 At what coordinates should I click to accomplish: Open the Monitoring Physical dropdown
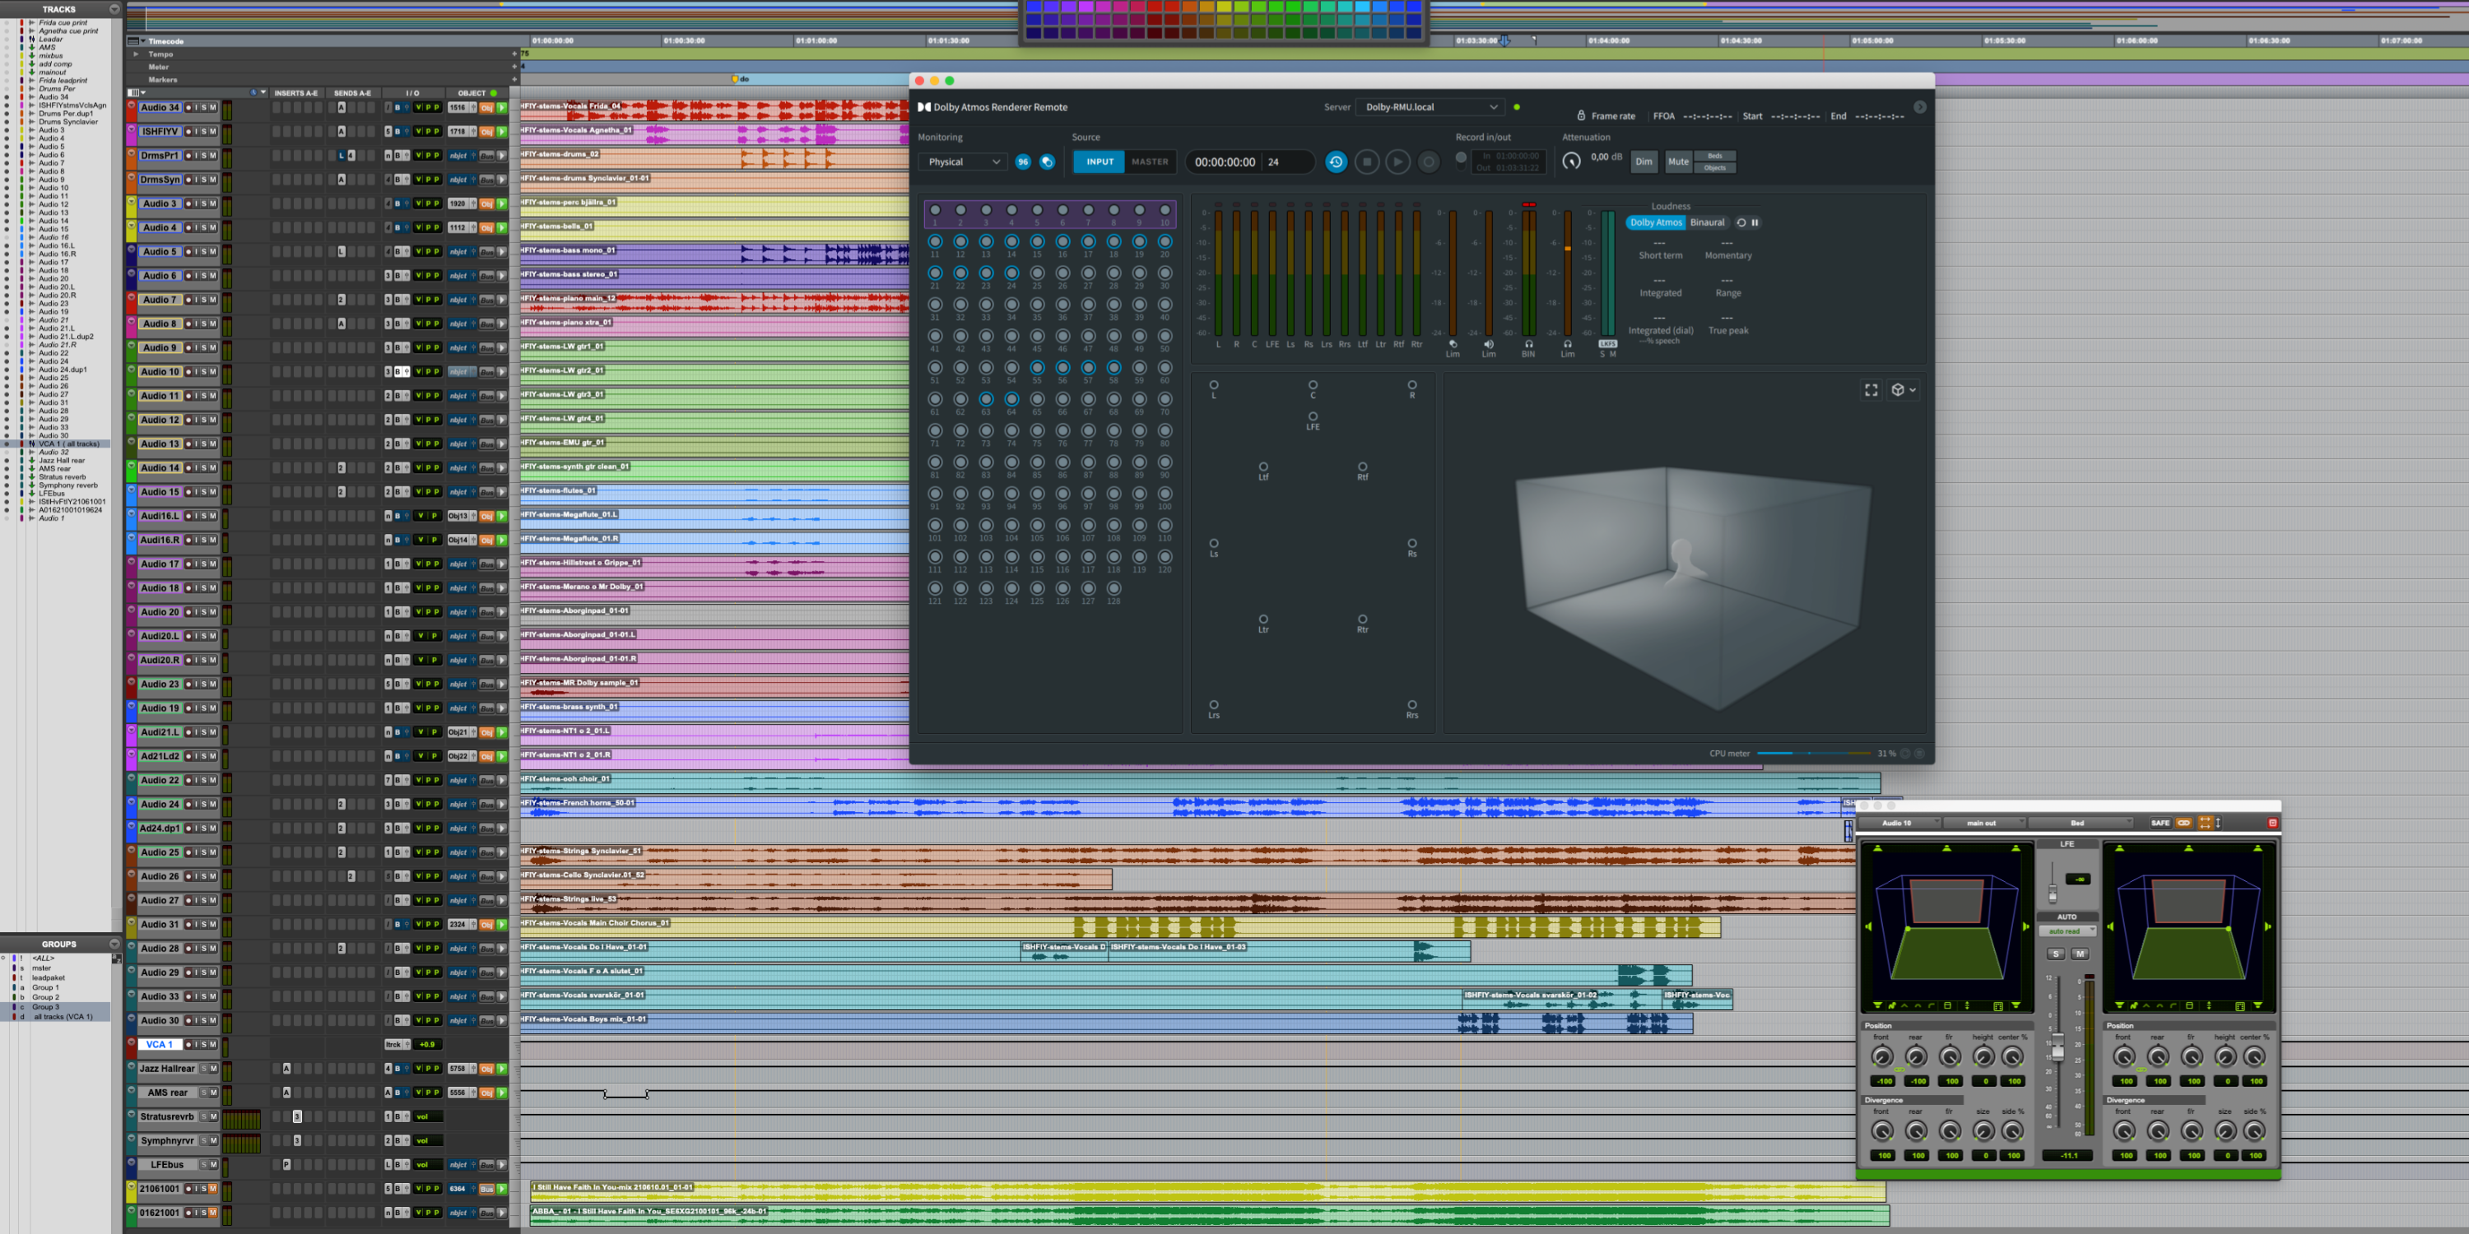click(x=962, y=162)
